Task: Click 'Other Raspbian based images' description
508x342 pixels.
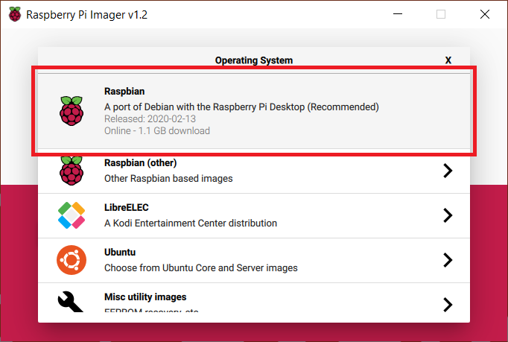Action: [168, 179]
